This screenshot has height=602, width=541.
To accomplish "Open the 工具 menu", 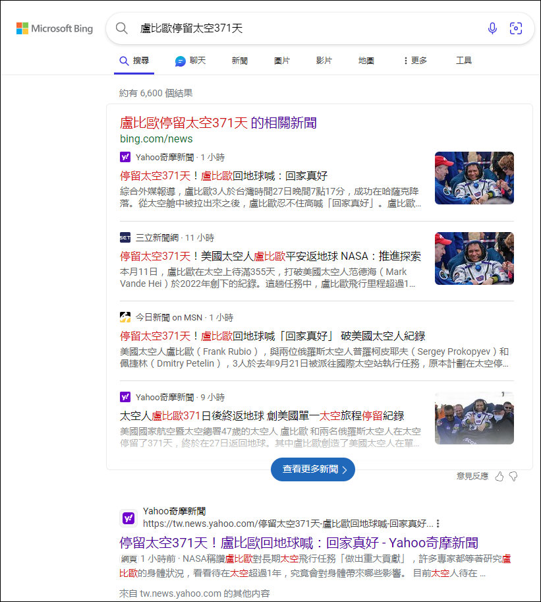I will (x=464, y=61).
